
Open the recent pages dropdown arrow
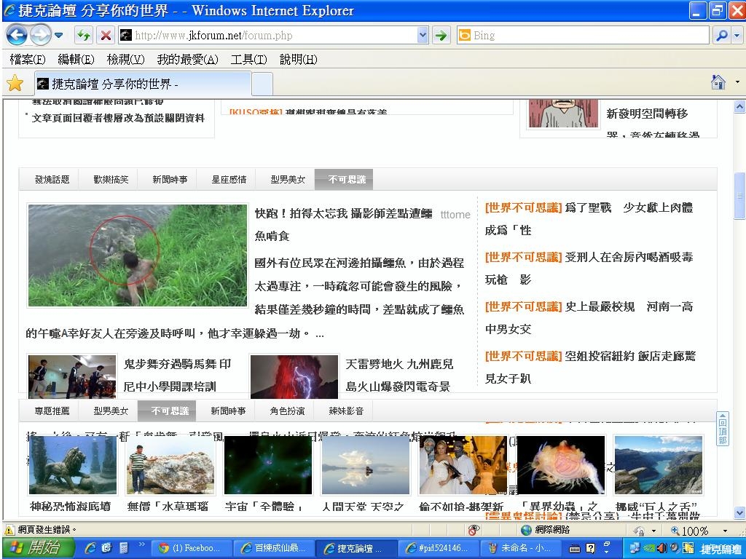[58, 35]
